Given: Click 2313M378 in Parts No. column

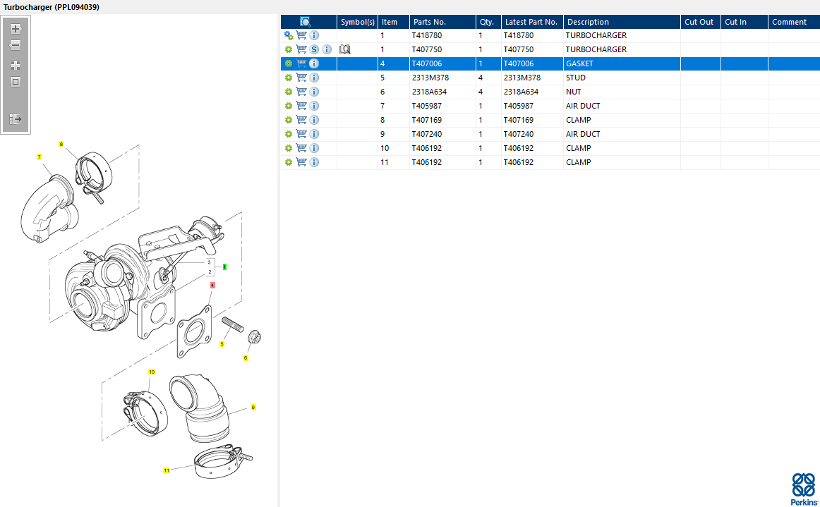Looking at the screenshot, I should tap(430, 78).
